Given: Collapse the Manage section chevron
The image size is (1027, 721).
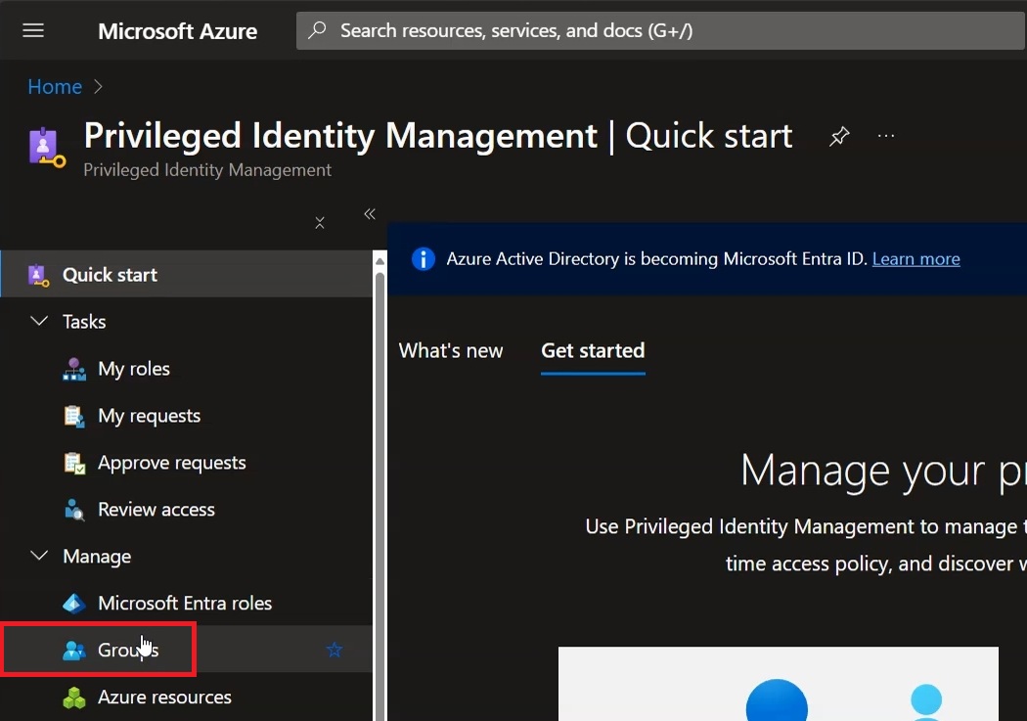Looking at the screenshot, I should [39, 556].
